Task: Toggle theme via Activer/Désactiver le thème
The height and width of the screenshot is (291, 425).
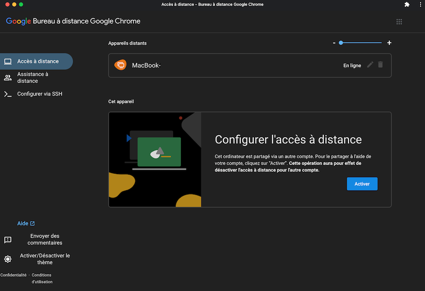Action: click(45, 259)
